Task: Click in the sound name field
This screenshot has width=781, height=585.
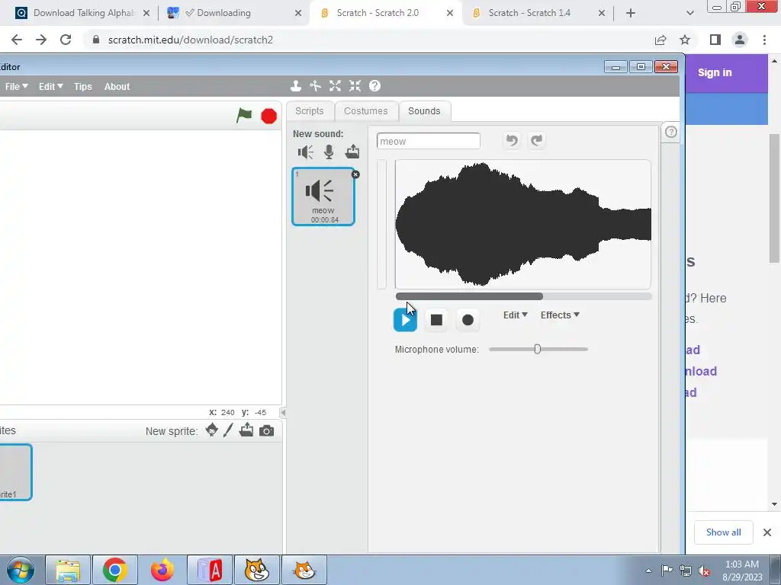Action: tap(429, 141)
